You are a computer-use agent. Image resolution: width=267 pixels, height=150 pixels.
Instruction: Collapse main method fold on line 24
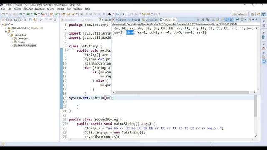click(68, 124)
